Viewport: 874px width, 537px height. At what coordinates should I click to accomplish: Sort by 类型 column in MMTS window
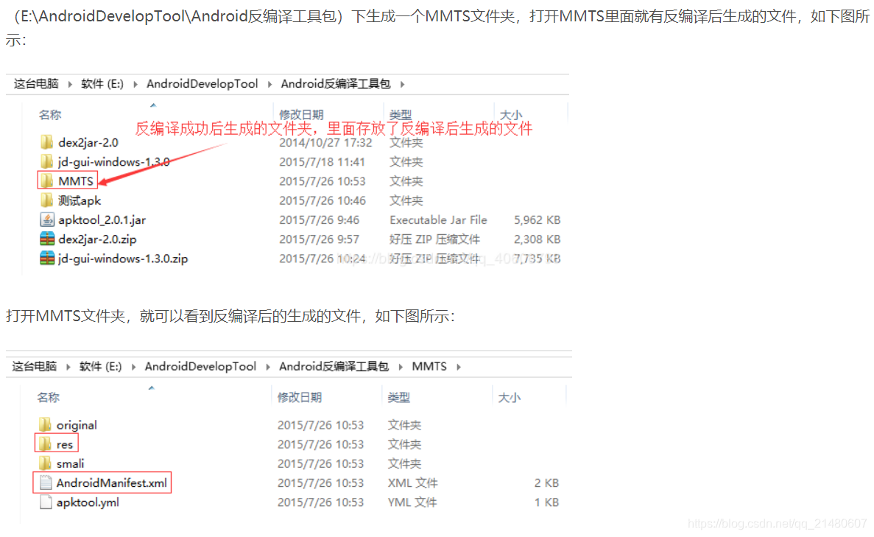click(398, 398)
